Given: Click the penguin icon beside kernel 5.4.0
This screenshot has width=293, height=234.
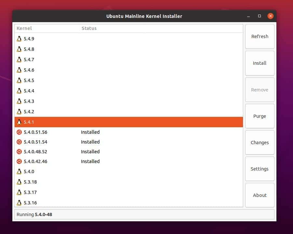Looking at the screenshot, I should [19, 172].
